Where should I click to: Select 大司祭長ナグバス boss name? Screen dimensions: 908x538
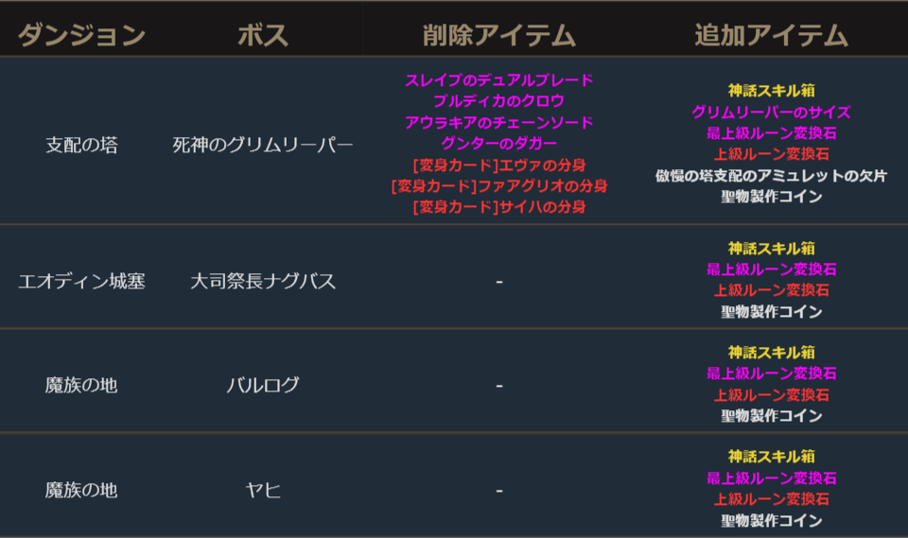point(263,282)
